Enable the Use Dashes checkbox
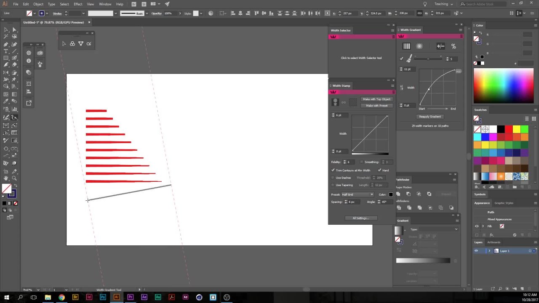The height and width of the screenshot is (303, 539). (333, 178)
